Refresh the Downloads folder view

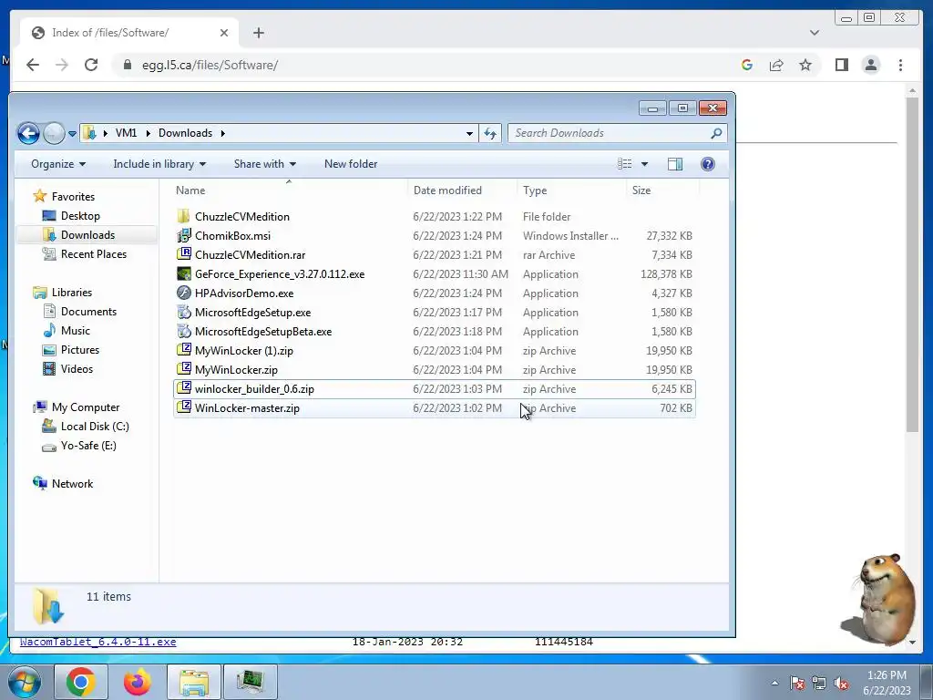click(x=490, y=133)
